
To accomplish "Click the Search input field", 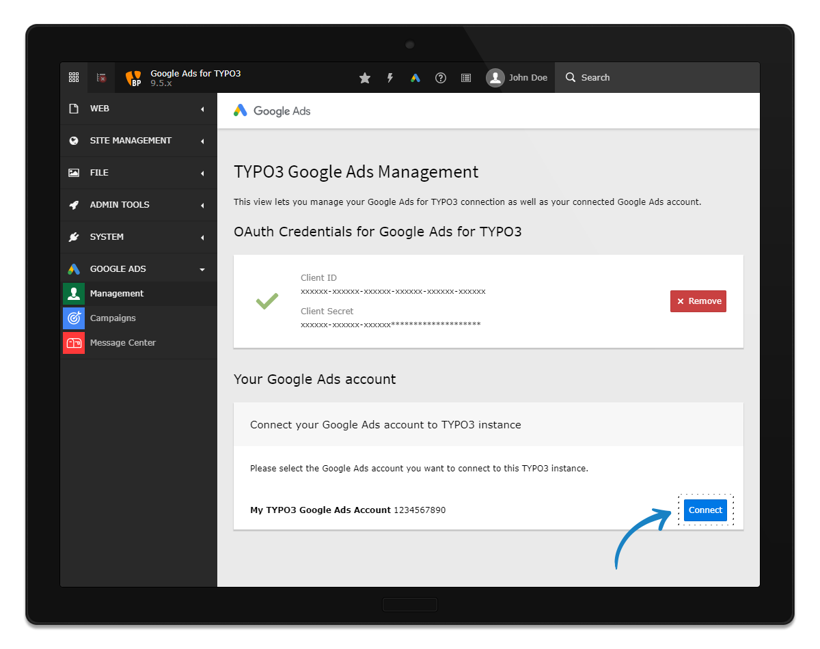I will 657,78.
